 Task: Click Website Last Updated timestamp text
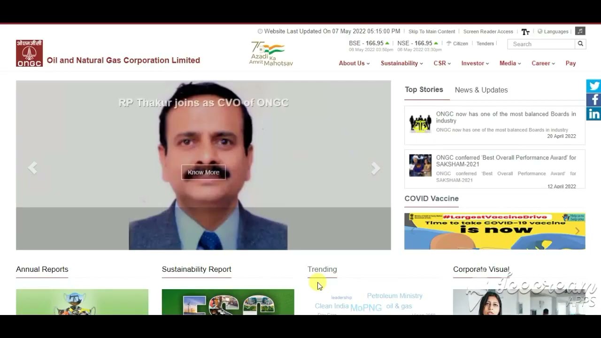332,31
